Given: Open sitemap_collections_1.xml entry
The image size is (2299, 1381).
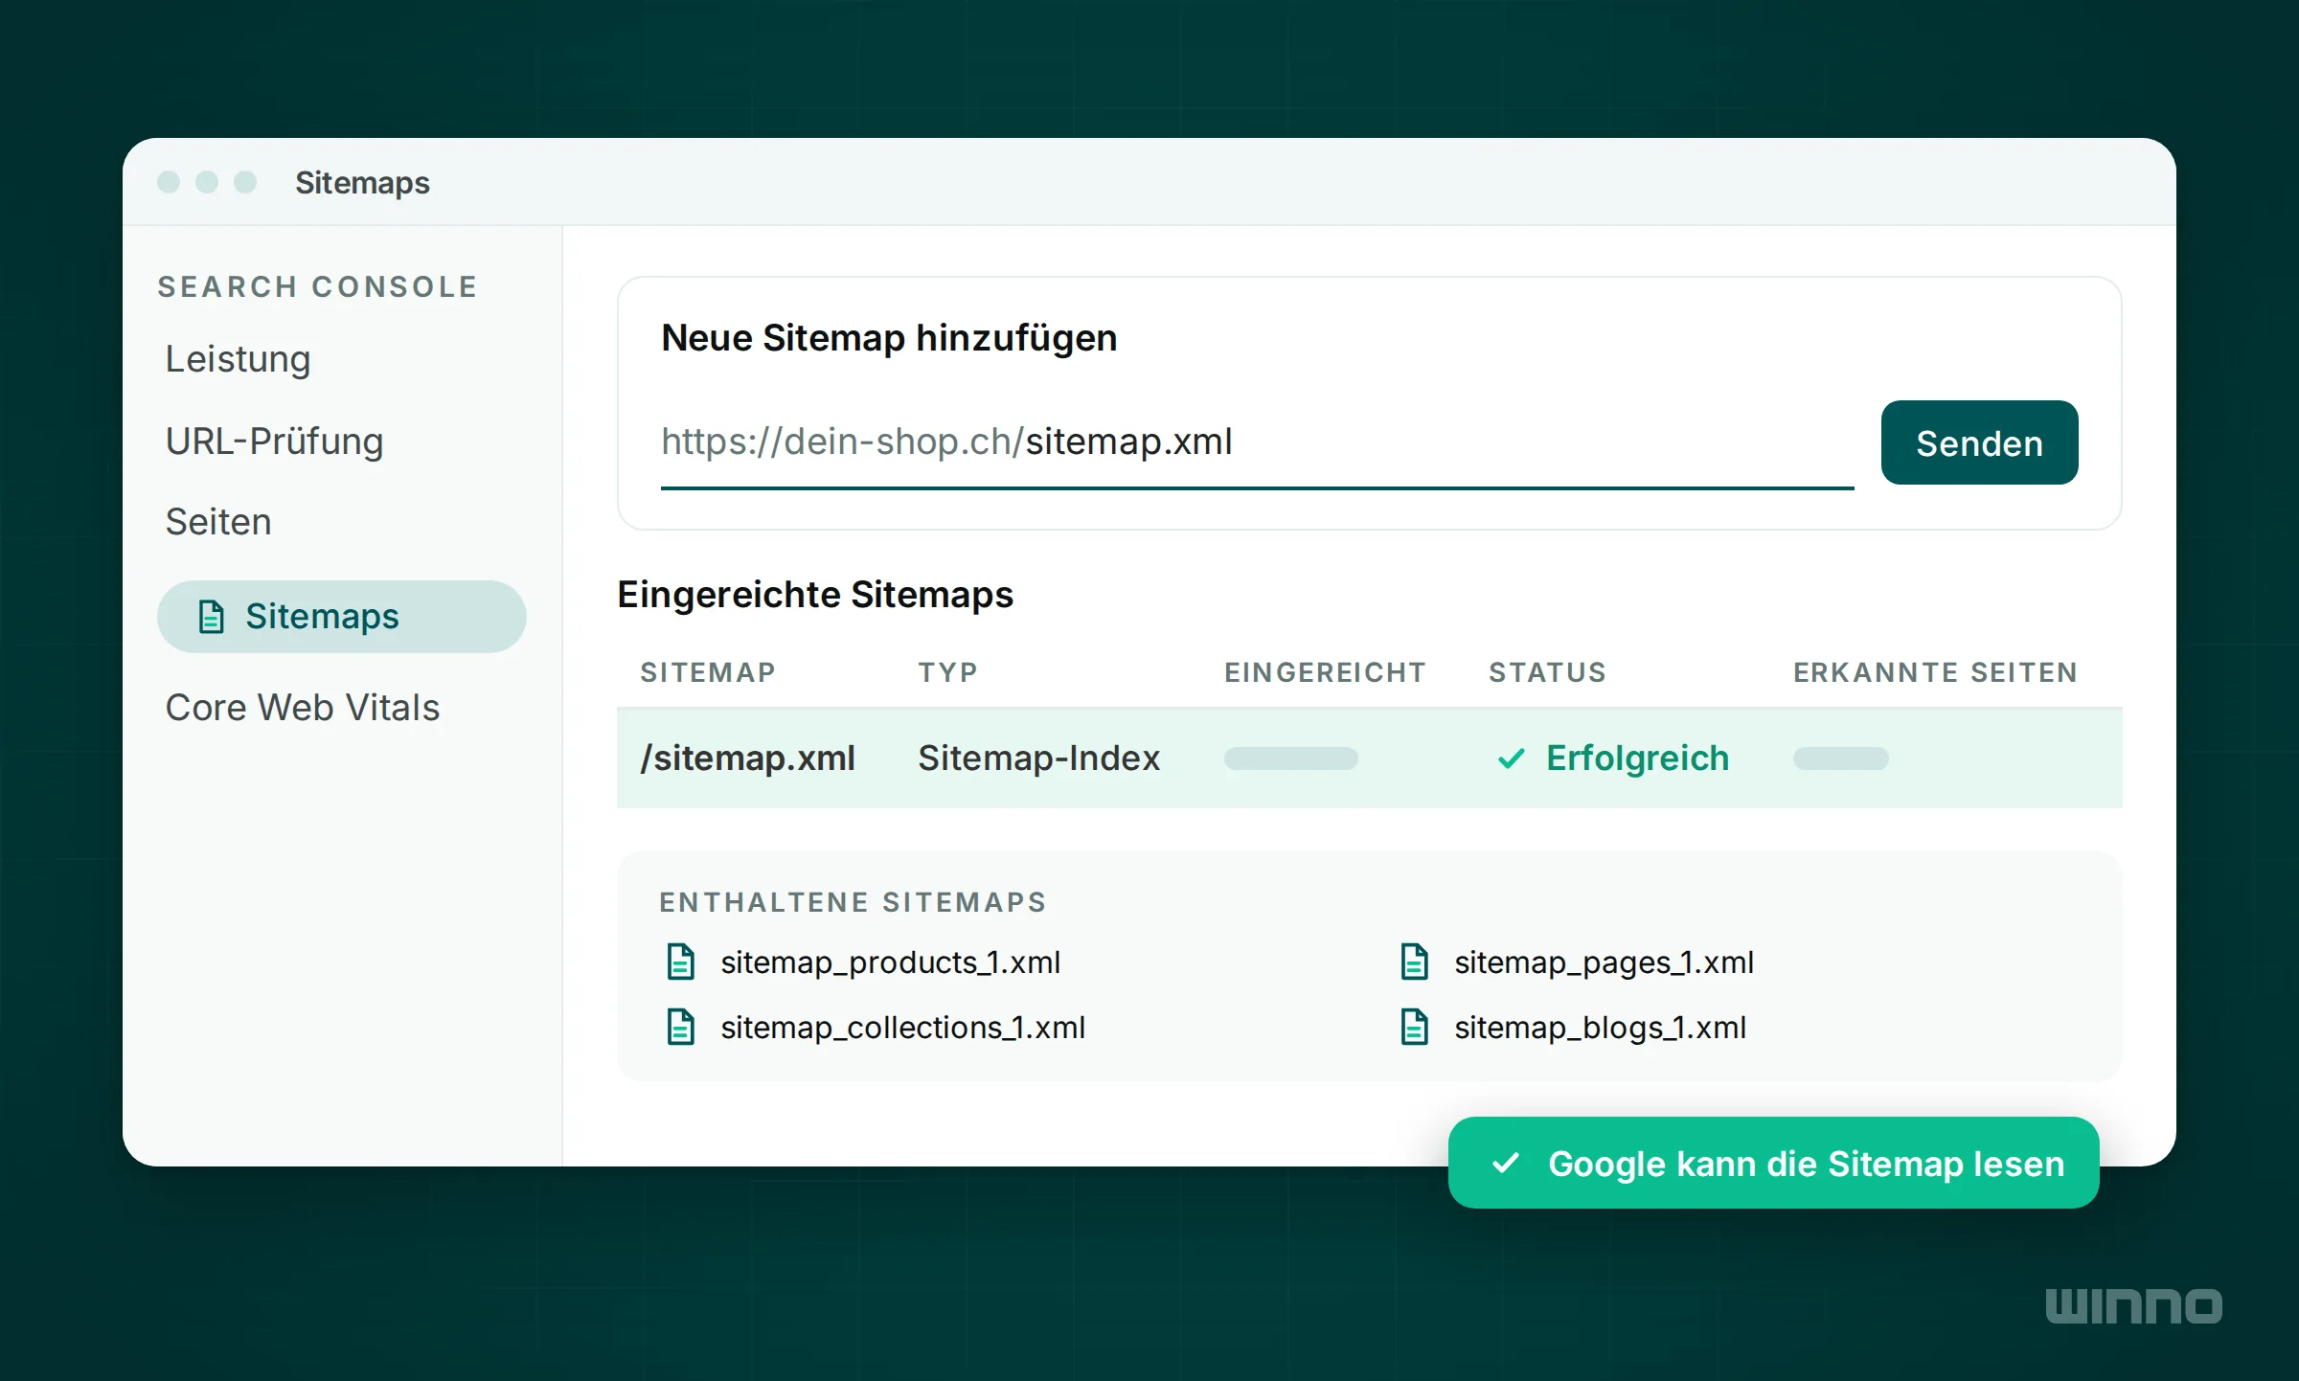Looking at the screenshot, I should [x=902, y=1027].
